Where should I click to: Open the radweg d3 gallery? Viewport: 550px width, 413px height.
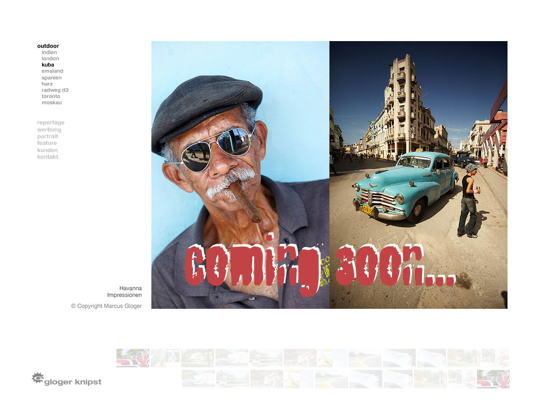point(55,90)
